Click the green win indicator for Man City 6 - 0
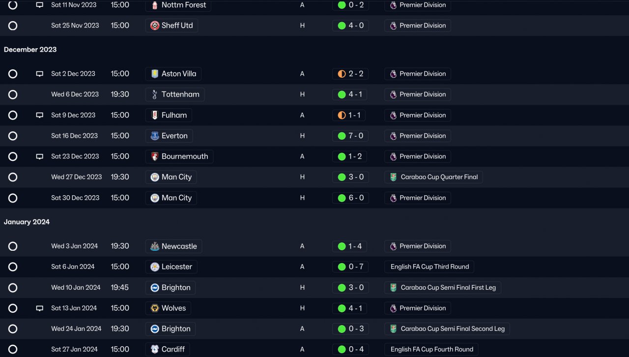 click(342, 198)
